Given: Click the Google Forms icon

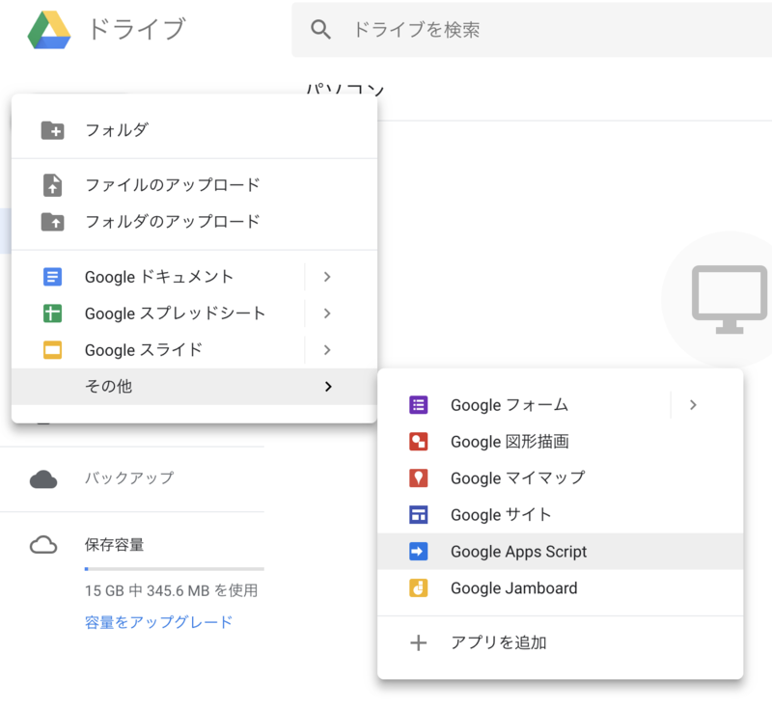Looking at the screenshot, I should pos(418,405).
